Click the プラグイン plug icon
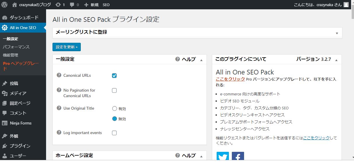 click(x=5, y=146)
